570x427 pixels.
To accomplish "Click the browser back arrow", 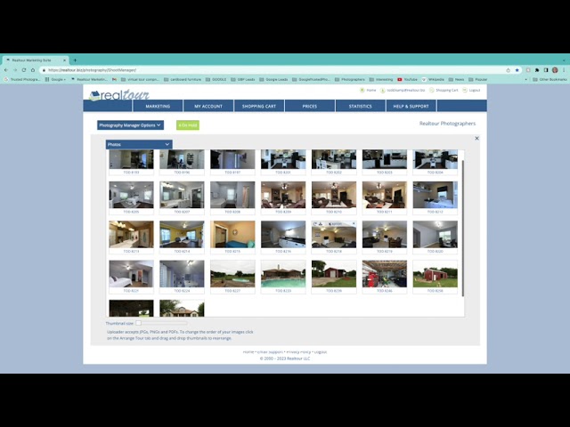I will click(6, 70).
